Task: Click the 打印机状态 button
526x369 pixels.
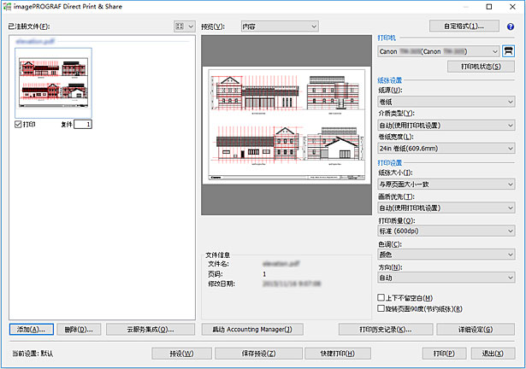Action: pos(479,67)
